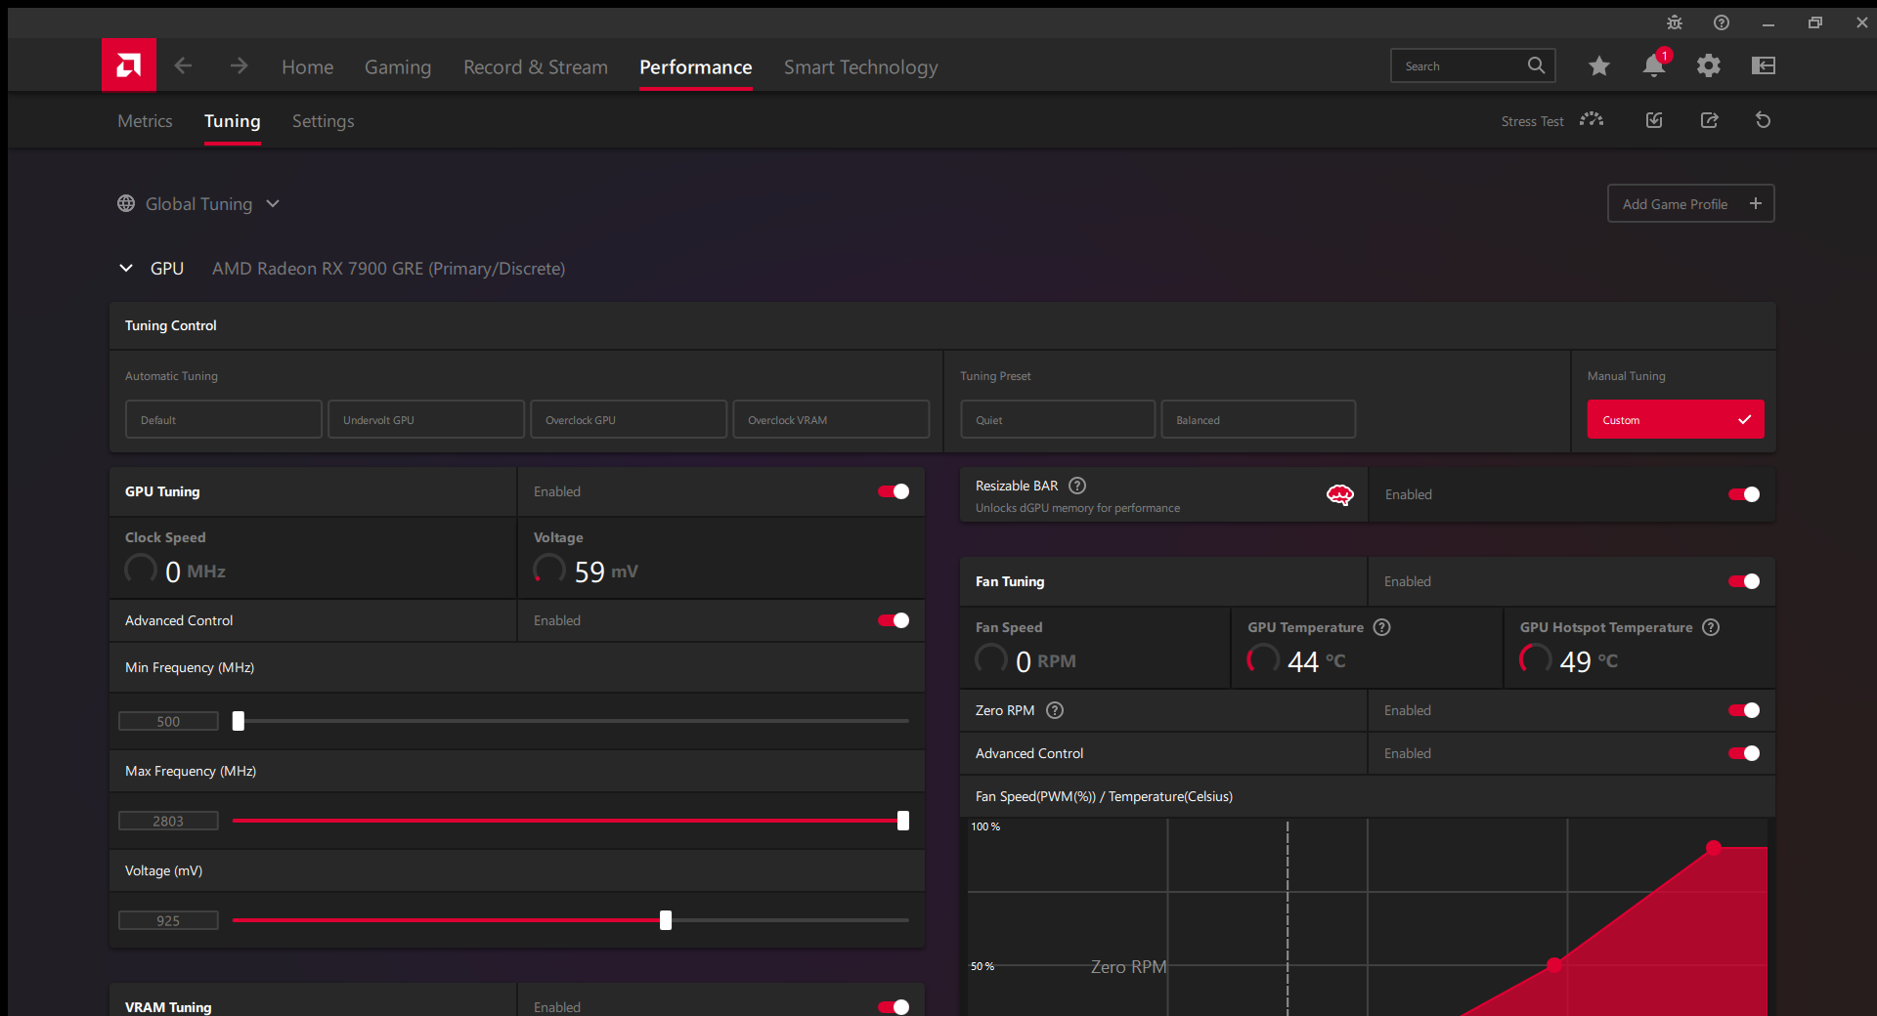Select Overclock GPU option
1877x1016 pixels.
coord(629,419)
